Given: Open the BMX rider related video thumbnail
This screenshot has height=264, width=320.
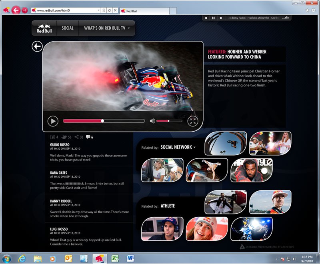Looking at the screenshot, I should tap(225, 143).
